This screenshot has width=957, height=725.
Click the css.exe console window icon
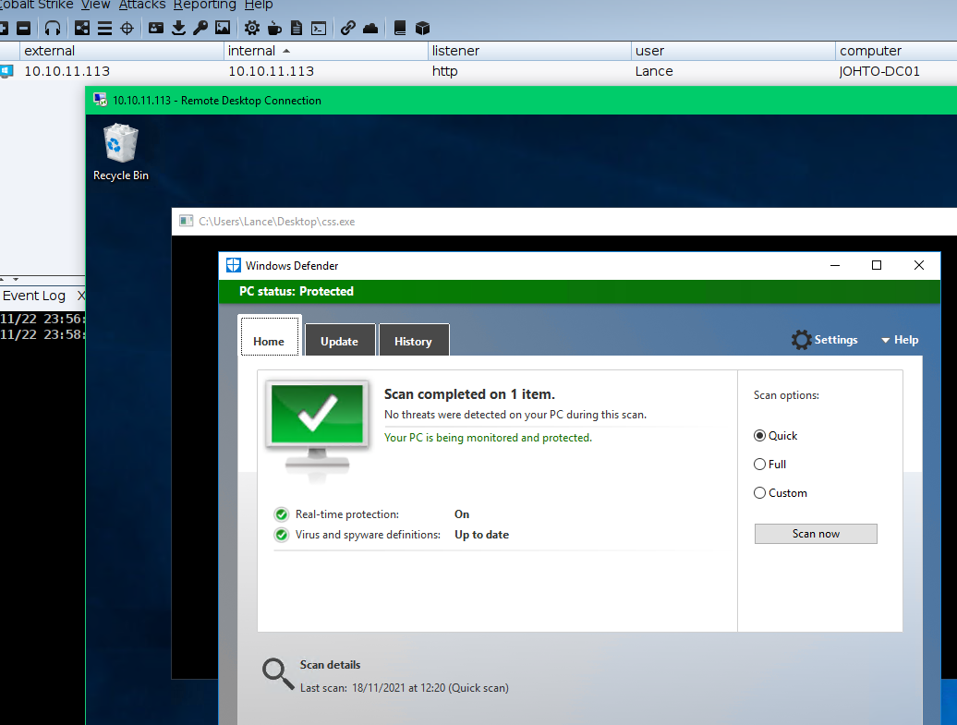click(x=187, y=221)
